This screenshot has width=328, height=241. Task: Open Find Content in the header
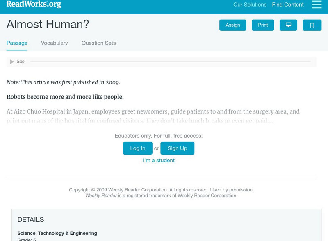288,5
